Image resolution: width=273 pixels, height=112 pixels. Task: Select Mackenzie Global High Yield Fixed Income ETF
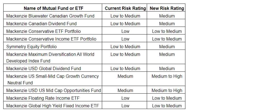click(x=53, y=106)
